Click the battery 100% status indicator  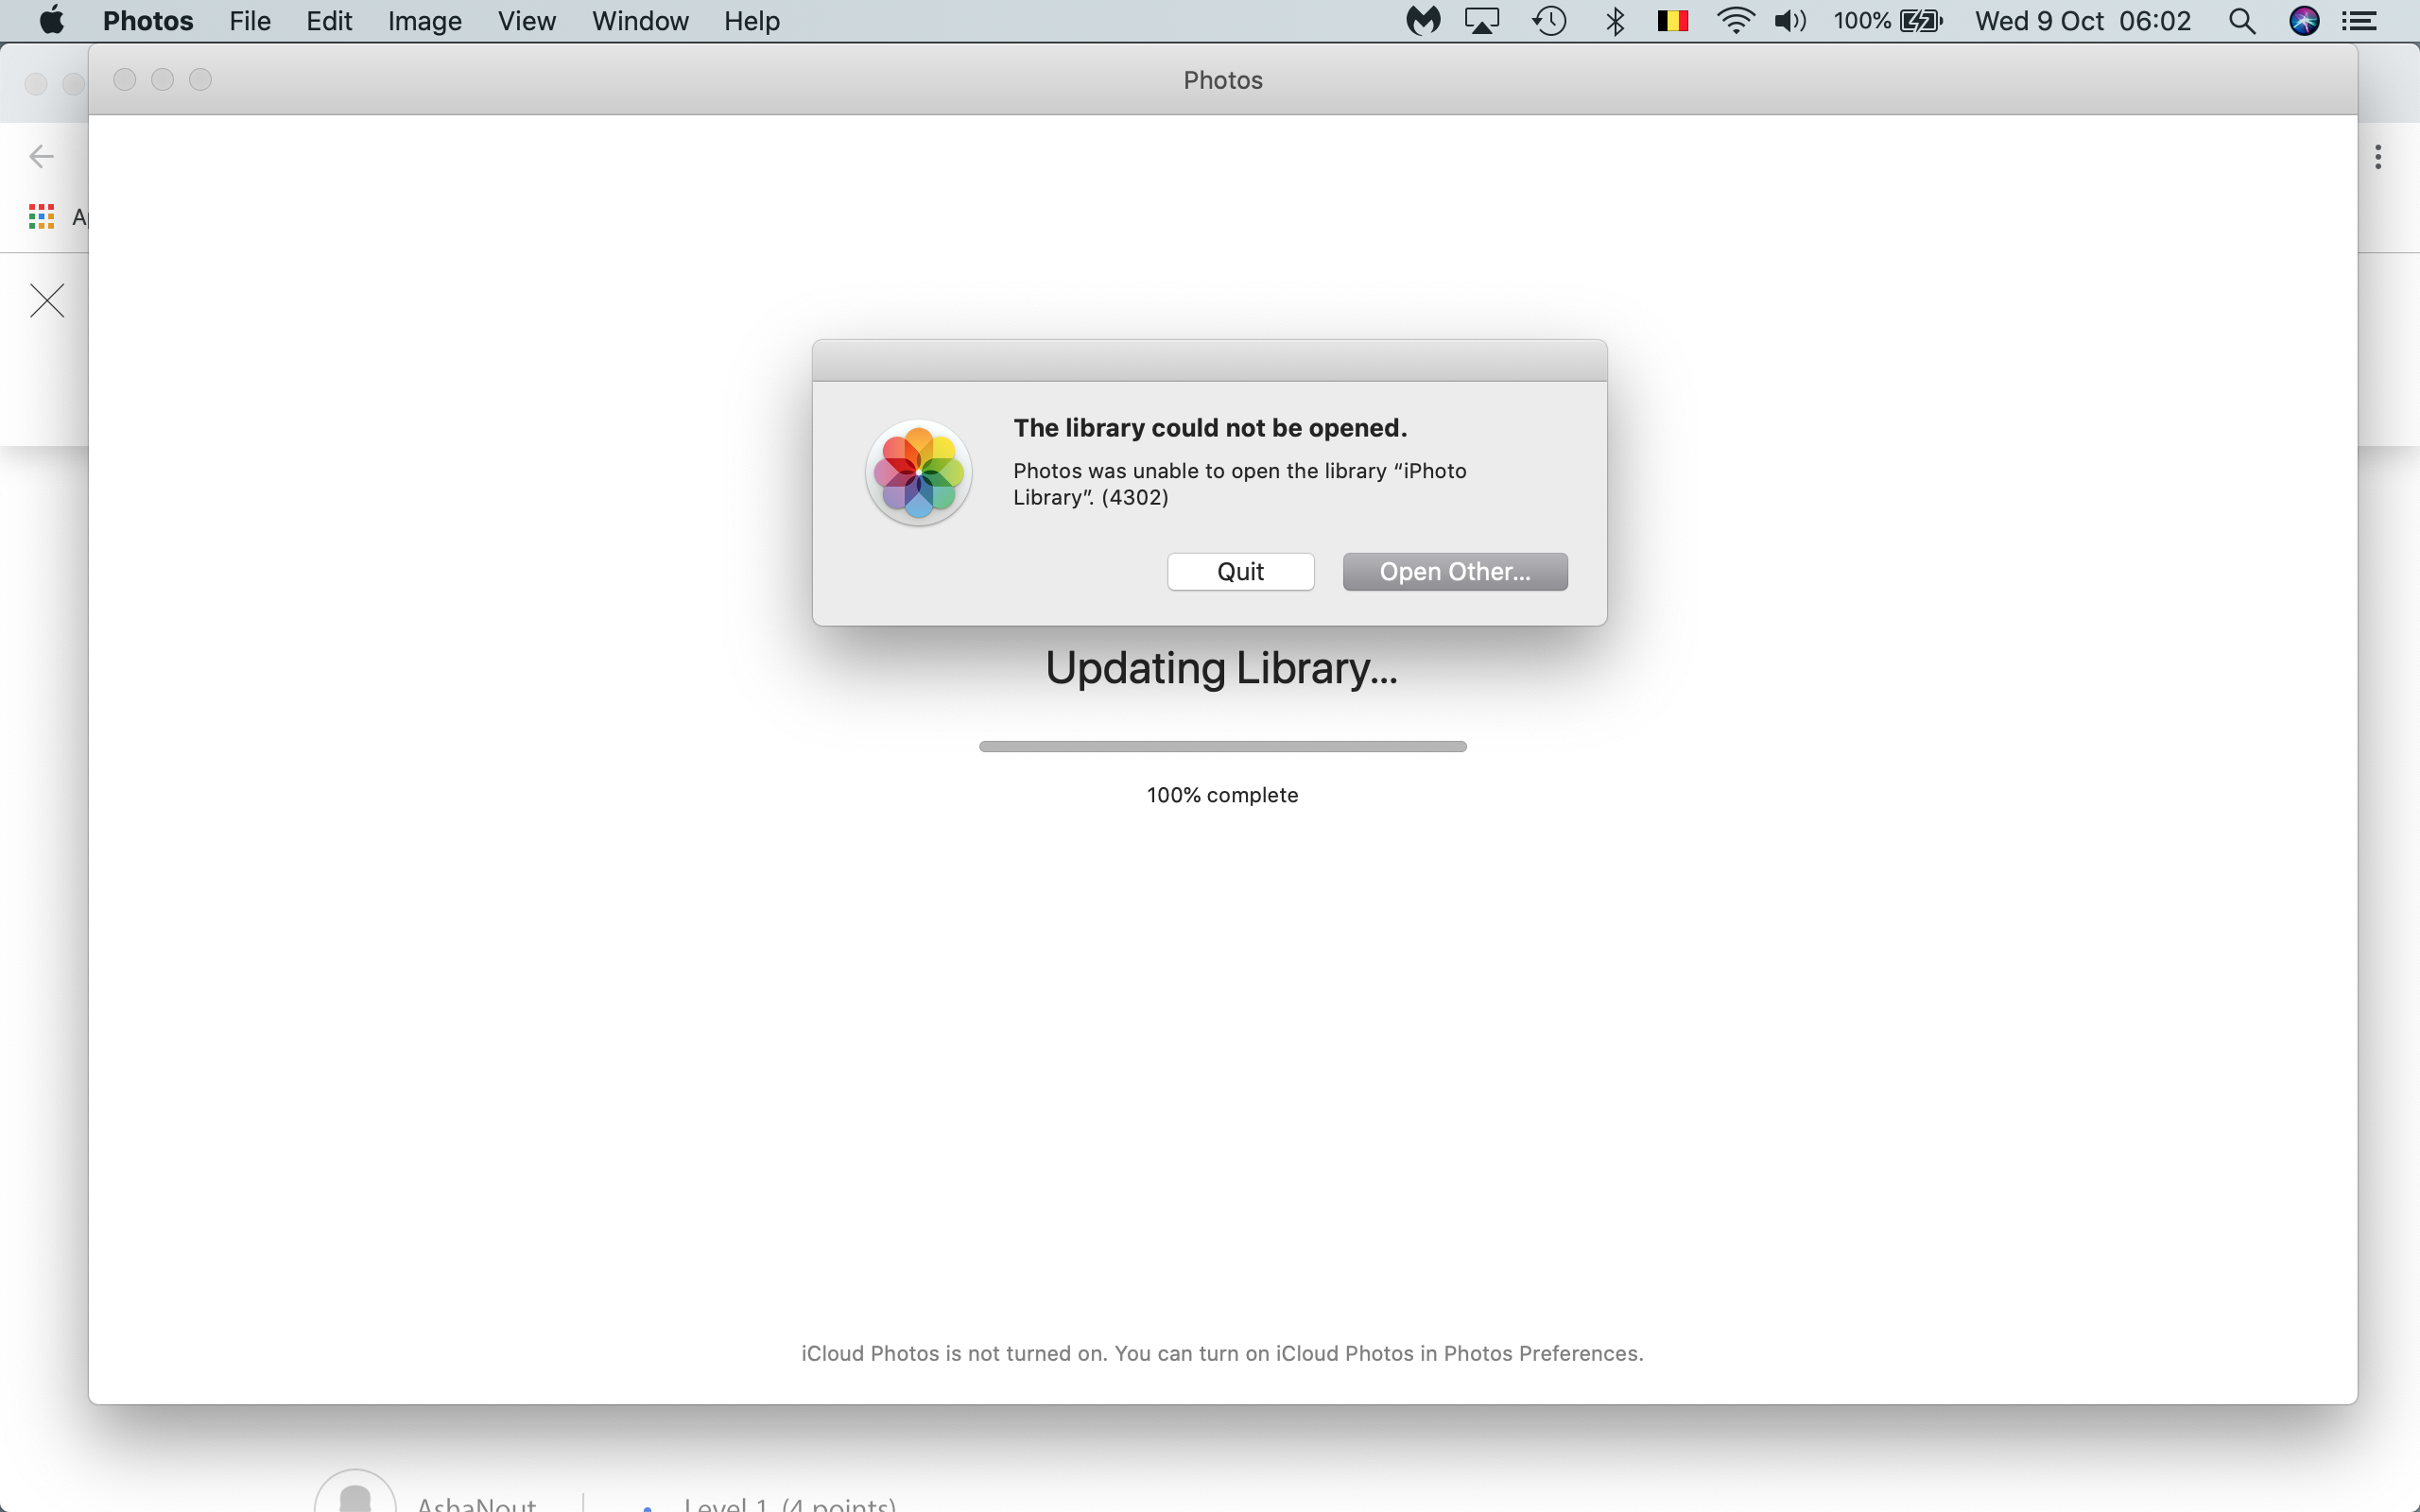coord(1887,21)
